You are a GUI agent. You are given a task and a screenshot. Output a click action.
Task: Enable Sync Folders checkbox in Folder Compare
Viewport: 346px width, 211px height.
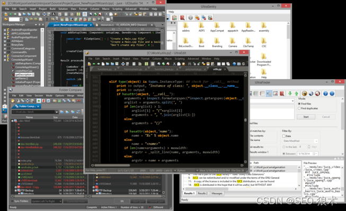pyautogui.click(x=12, y=201)
